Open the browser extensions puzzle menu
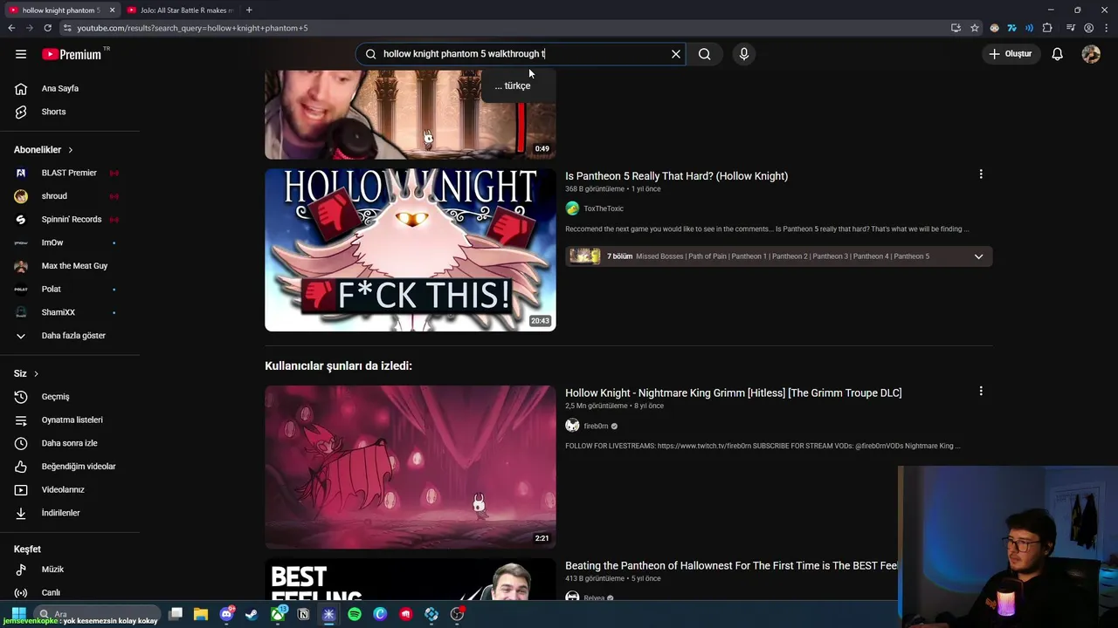Image resolution: width=1118 pixels, height=628 pixels. pos(1047,28)
